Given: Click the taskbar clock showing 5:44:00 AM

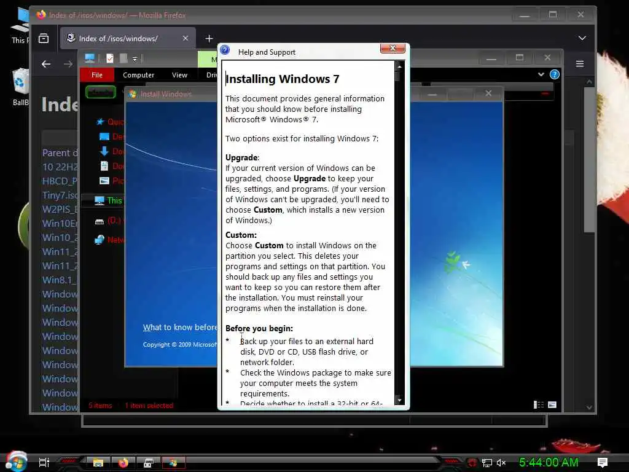Looking at the screenshot, I should [549, 462].
